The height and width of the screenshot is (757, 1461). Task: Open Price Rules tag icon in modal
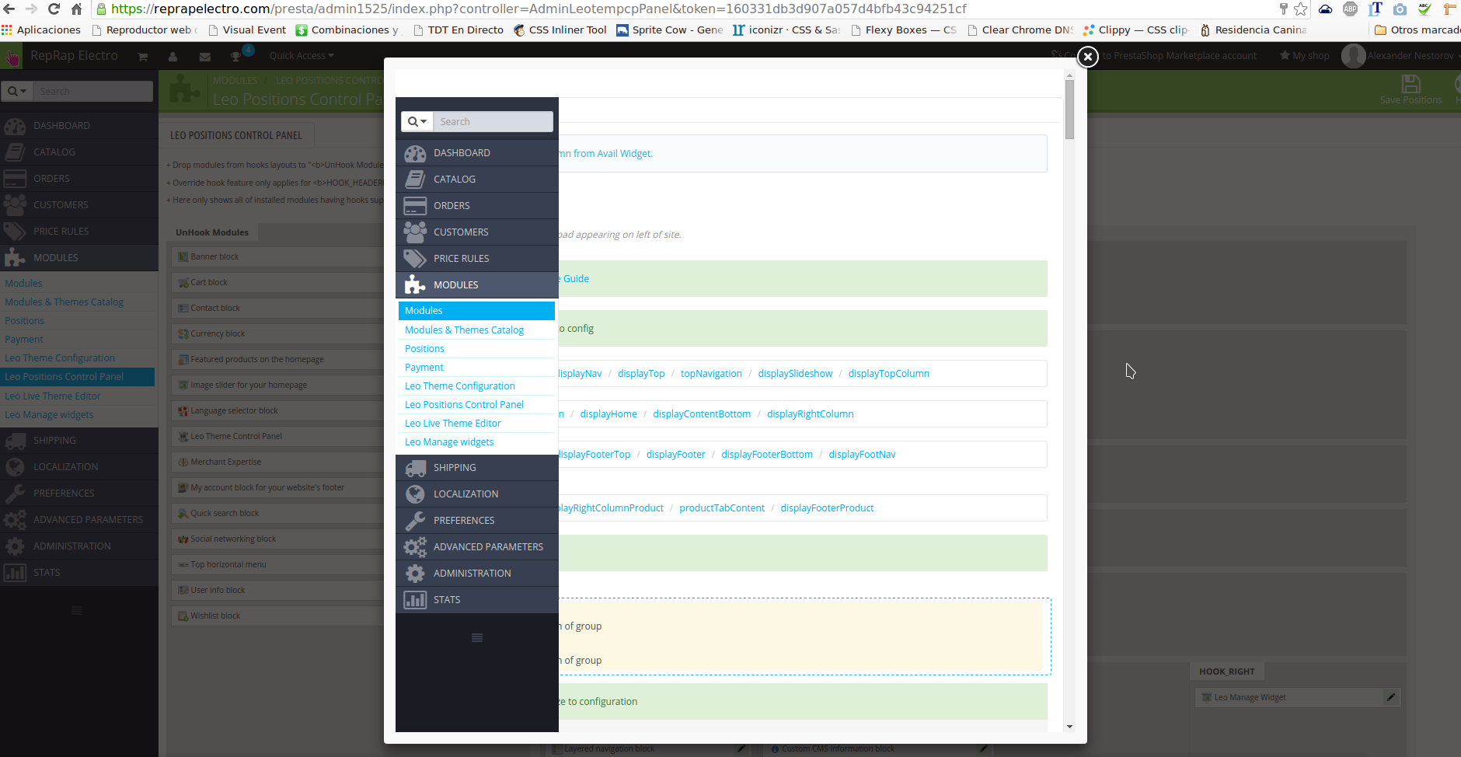click(415, 259)
